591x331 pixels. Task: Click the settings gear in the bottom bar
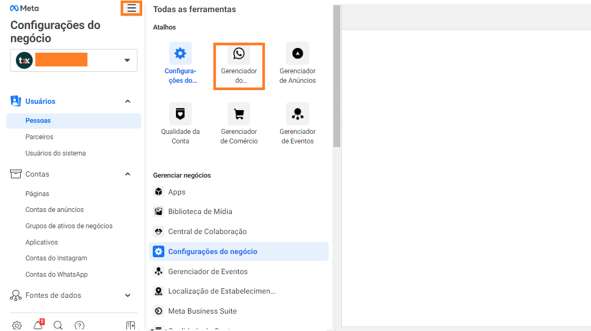[x=16, y=325]
